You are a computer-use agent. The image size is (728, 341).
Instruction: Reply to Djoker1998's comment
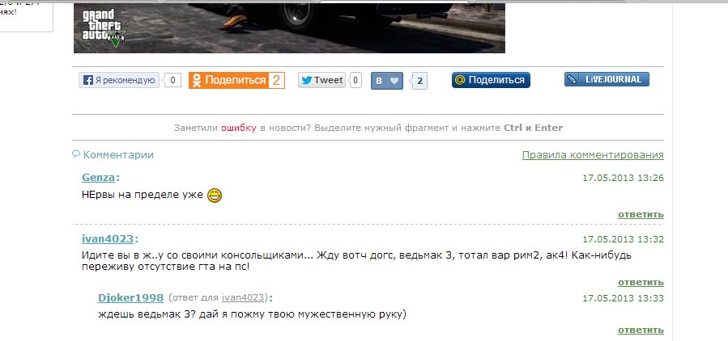click(x=641, y=330)
